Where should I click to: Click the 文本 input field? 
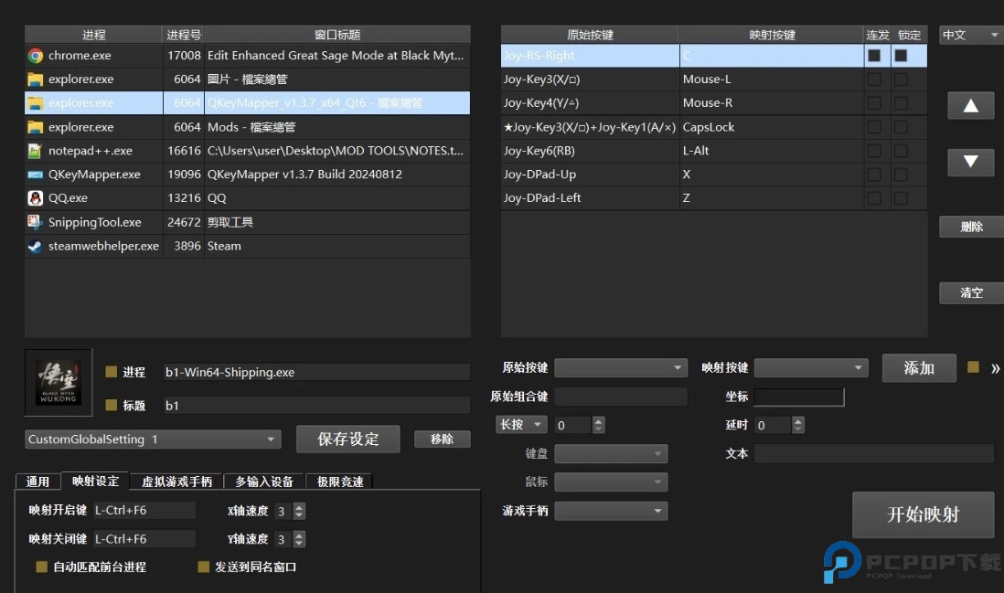click(x=873, y=453)
